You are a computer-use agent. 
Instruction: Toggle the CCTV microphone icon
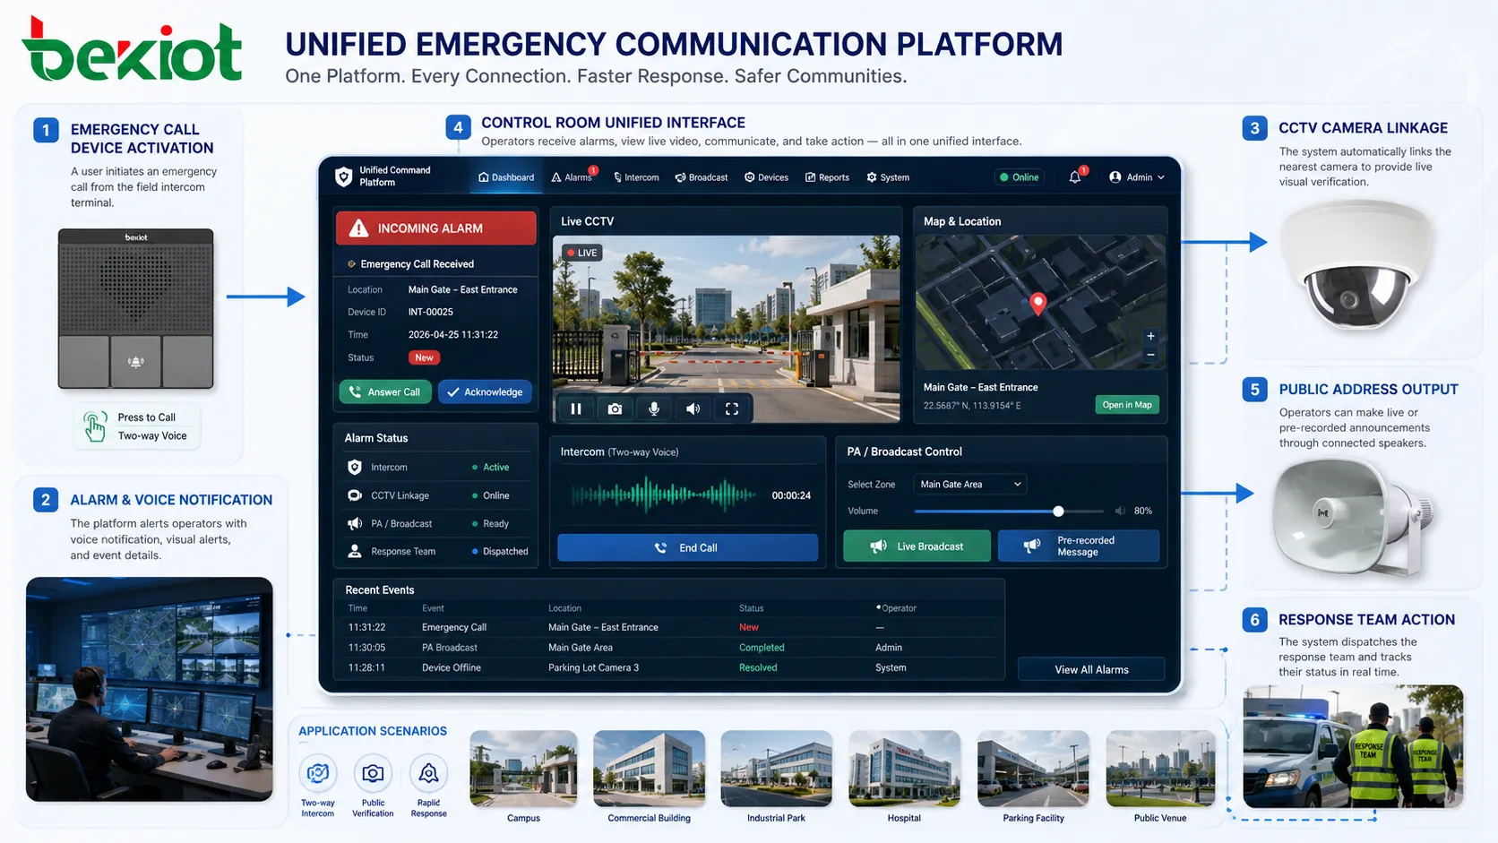pyautogui.click(x=654, y=409)
